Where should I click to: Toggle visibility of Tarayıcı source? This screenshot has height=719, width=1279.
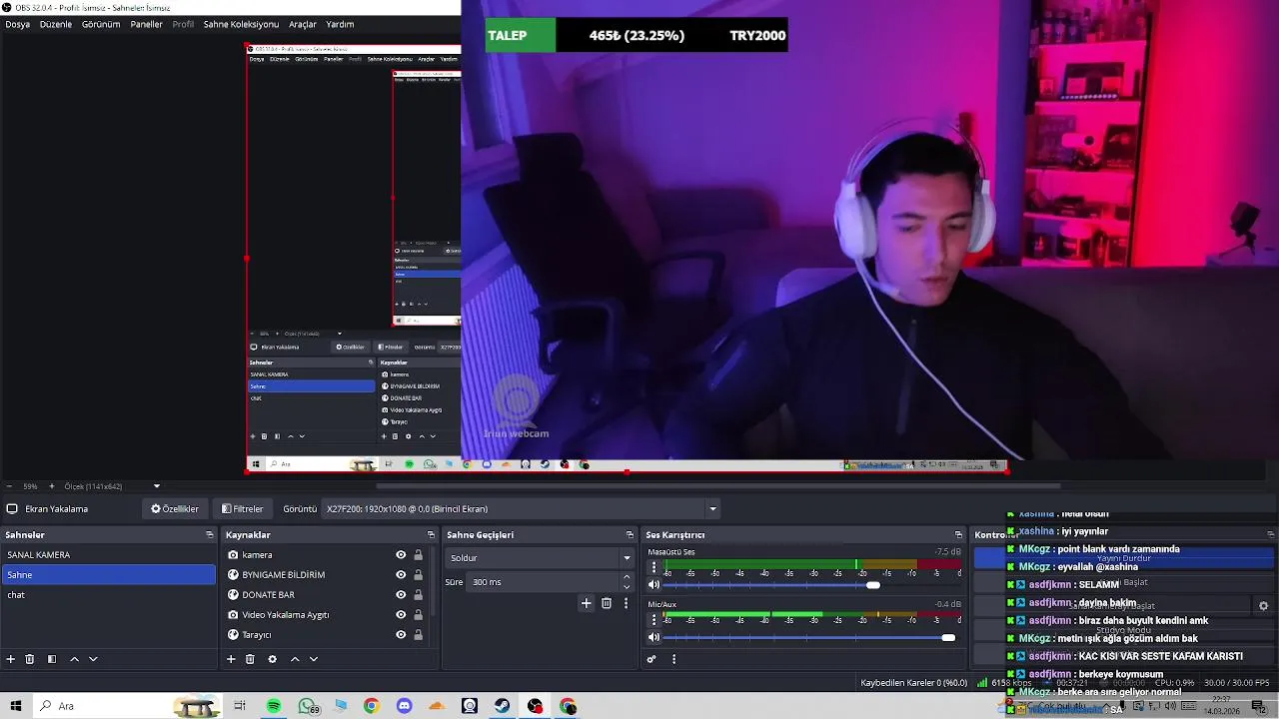pyautogui.click(x=401, y=635)
